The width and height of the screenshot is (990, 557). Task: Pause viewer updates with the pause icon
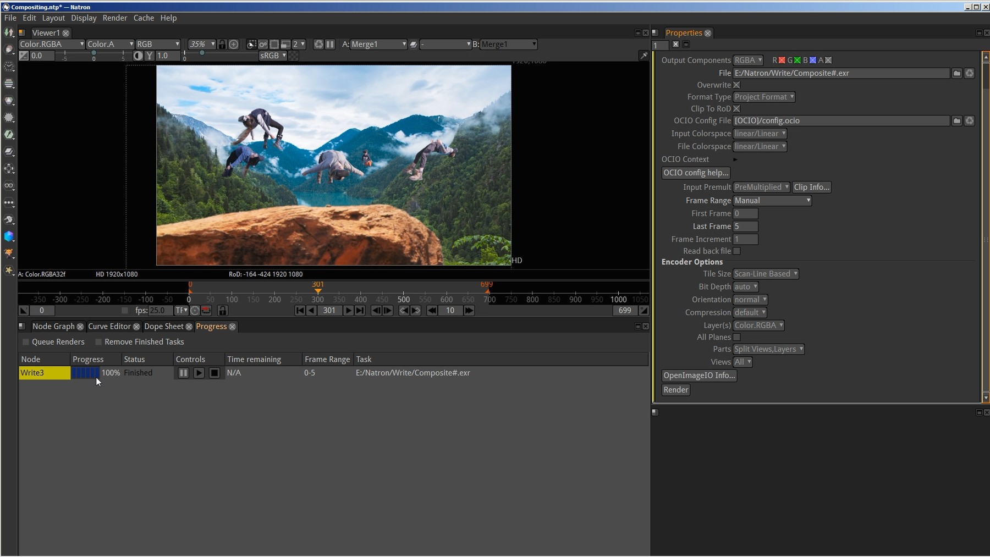point(329,44)
